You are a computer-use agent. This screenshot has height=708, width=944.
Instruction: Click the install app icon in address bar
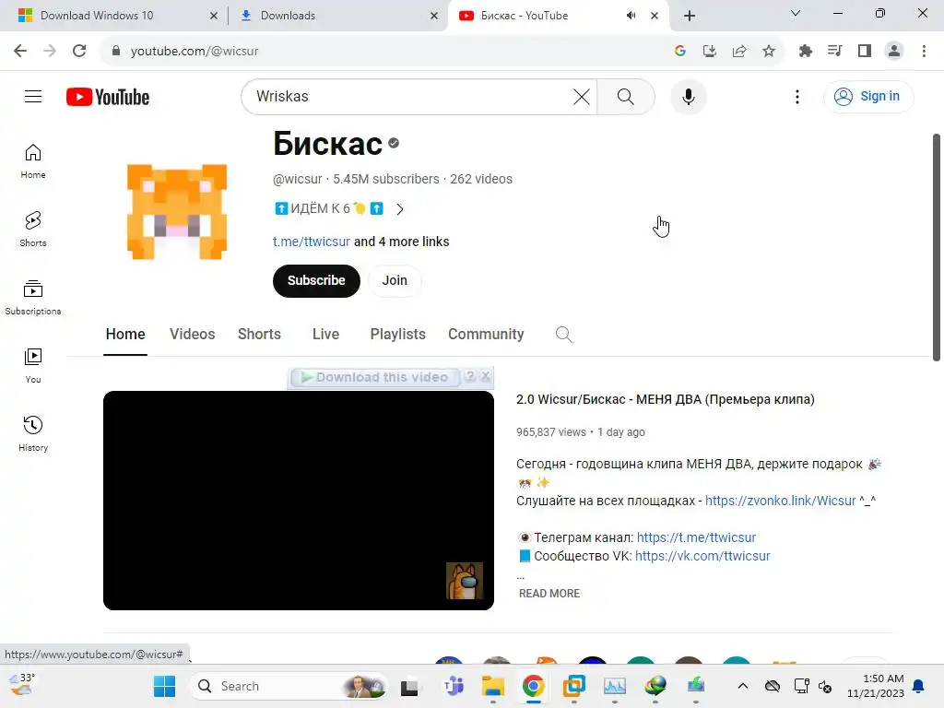tap(710, 51)
